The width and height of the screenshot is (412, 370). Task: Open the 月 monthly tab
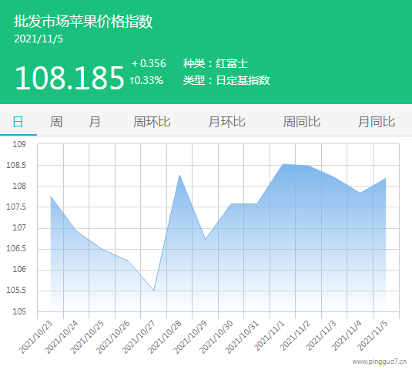[95, 122]
